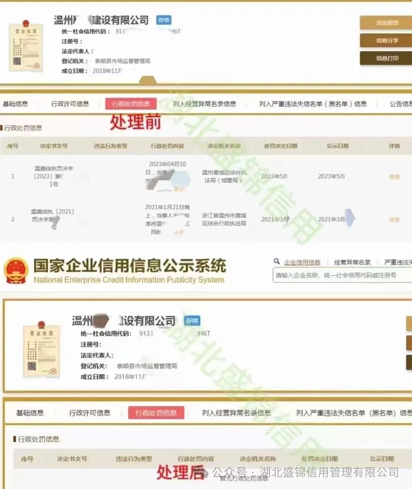
Task: Click the 经营异常名录 link
Action: tap(352, 262)
